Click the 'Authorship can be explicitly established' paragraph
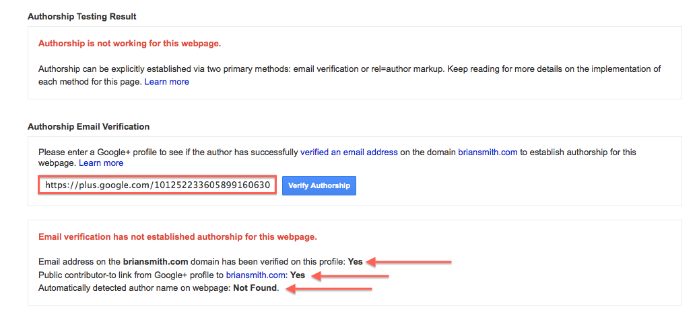The width and height of the screenshot is (697, 317). pos(350,75)
